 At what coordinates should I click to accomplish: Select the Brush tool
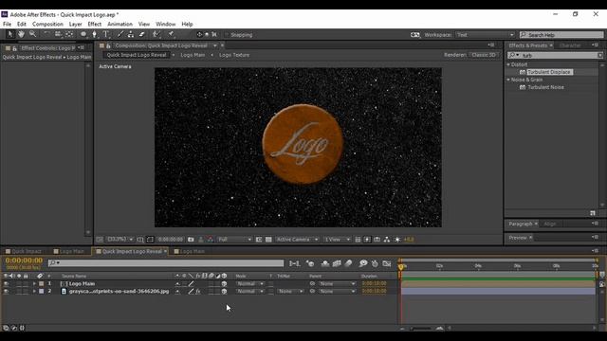(x=120, y=34)
